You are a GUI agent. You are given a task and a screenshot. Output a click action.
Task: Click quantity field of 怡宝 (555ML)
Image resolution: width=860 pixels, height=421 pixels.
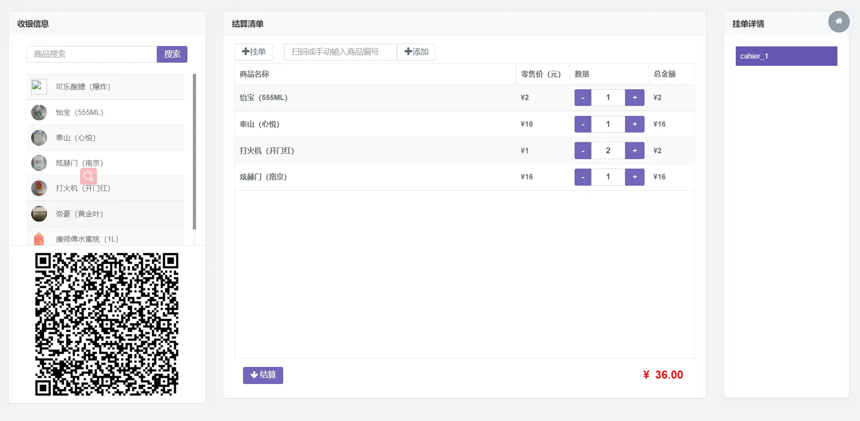608,97
